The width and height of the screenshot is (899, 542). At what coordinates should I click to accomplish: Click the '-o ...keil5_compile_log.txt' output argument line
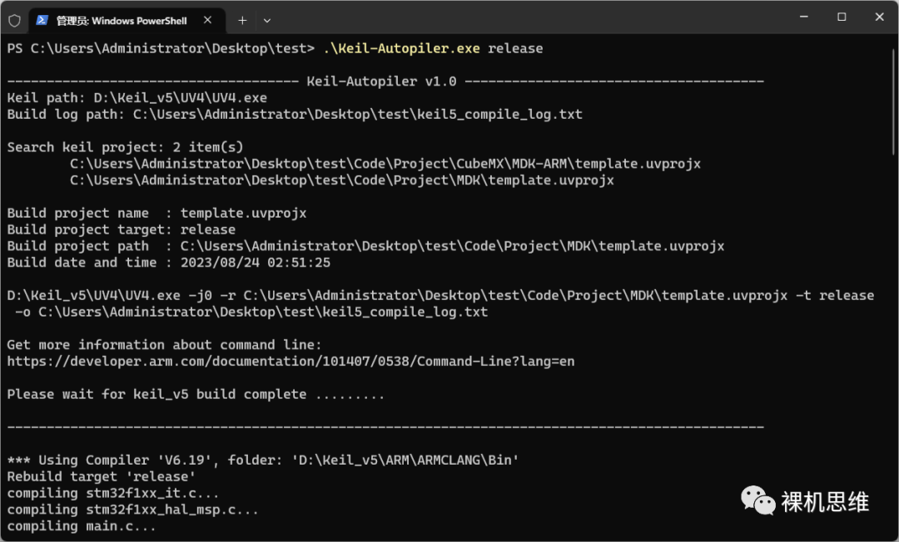[251, 312]
